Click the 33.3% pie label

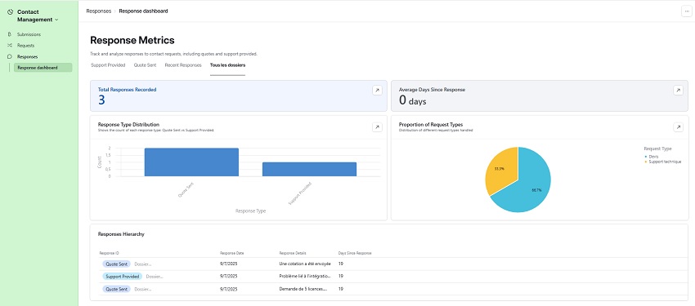(x=500, y=169)
